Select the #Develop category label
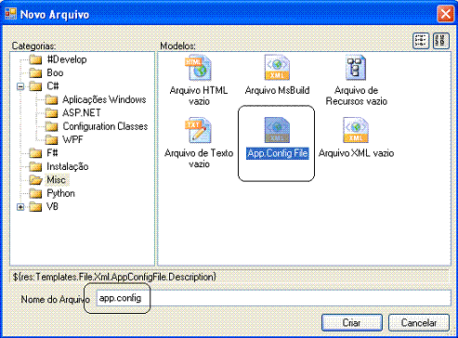 pyautogui.click(x=67, y=59)
